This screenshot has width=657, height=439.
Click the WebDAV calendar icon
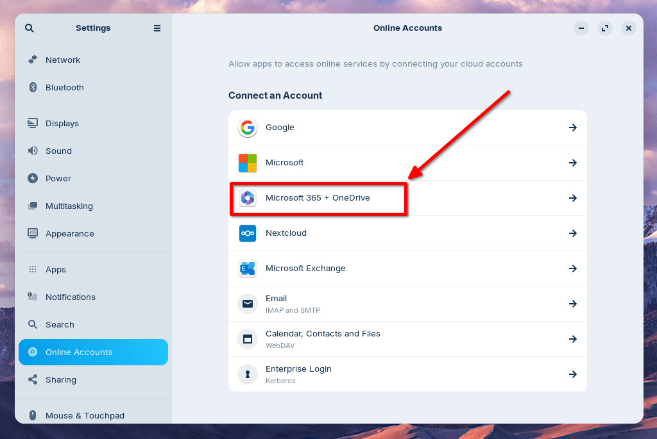(248, 339)
